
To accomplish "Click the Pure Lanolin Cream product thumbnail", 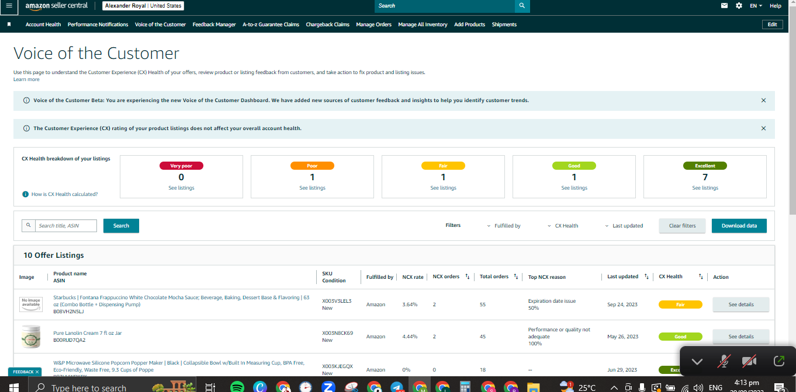I will 31,337.
